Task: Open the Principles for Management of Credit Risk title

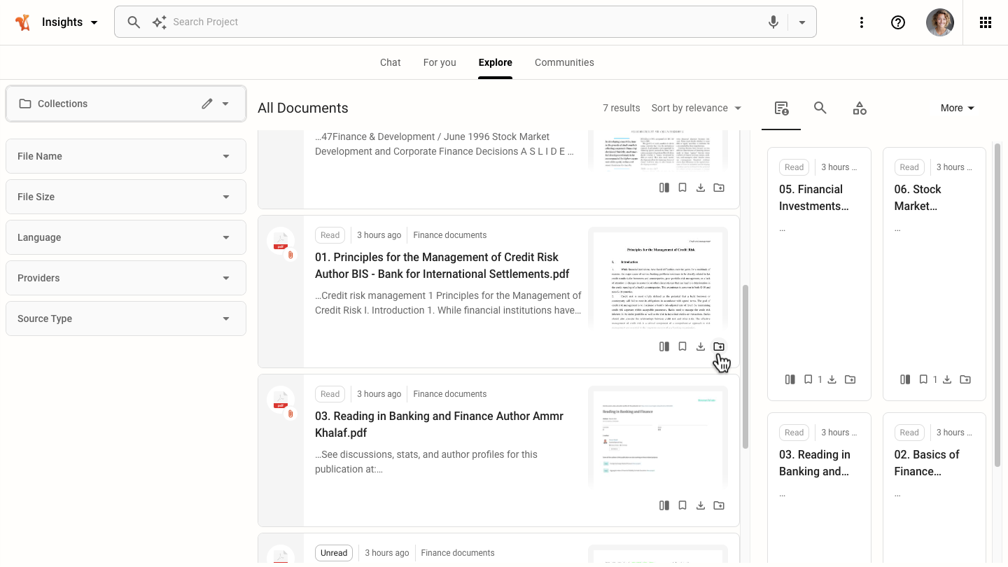Action: 442,265
